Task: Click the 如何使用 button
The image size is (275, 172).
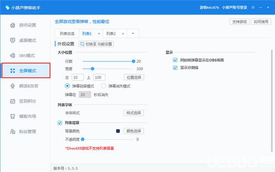Action: 261,22
